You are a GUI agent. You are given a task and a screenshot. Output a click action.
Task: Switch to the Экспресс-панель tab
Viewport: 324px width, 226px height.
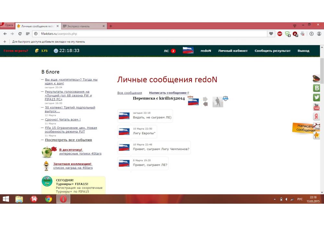(x=83, y=26)
